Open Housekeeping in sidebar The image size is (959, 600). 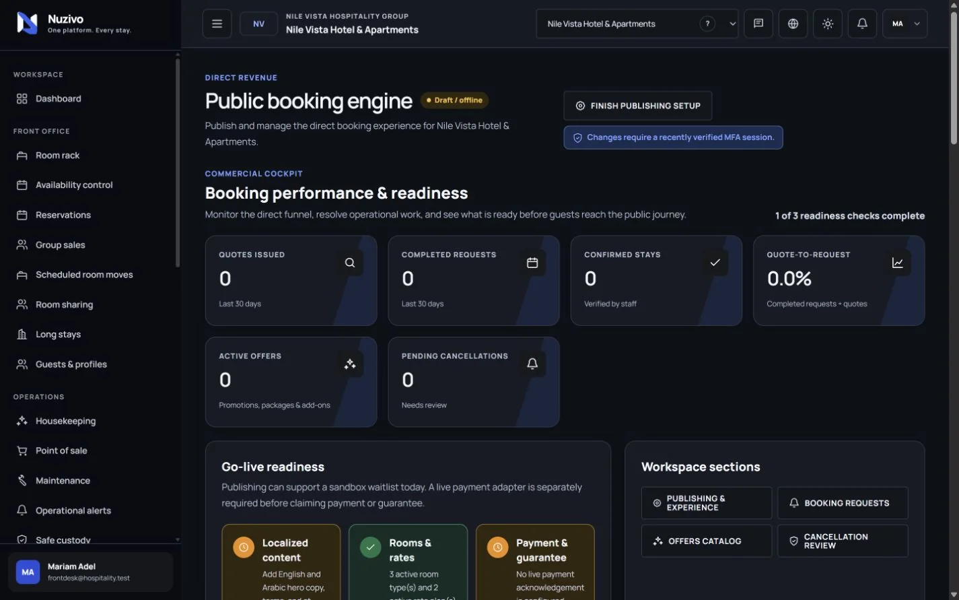[87, 422]
